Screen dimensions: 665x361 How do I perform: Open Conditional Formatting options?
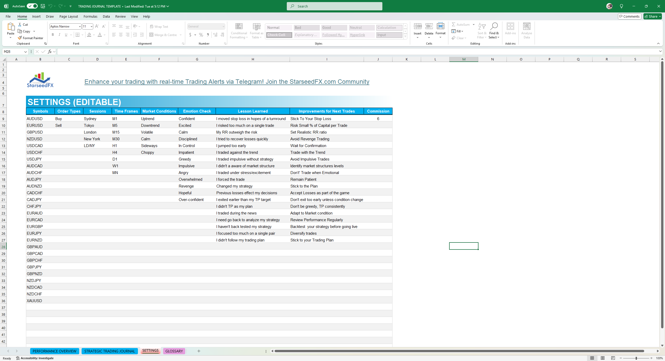[x=239, y=31]
